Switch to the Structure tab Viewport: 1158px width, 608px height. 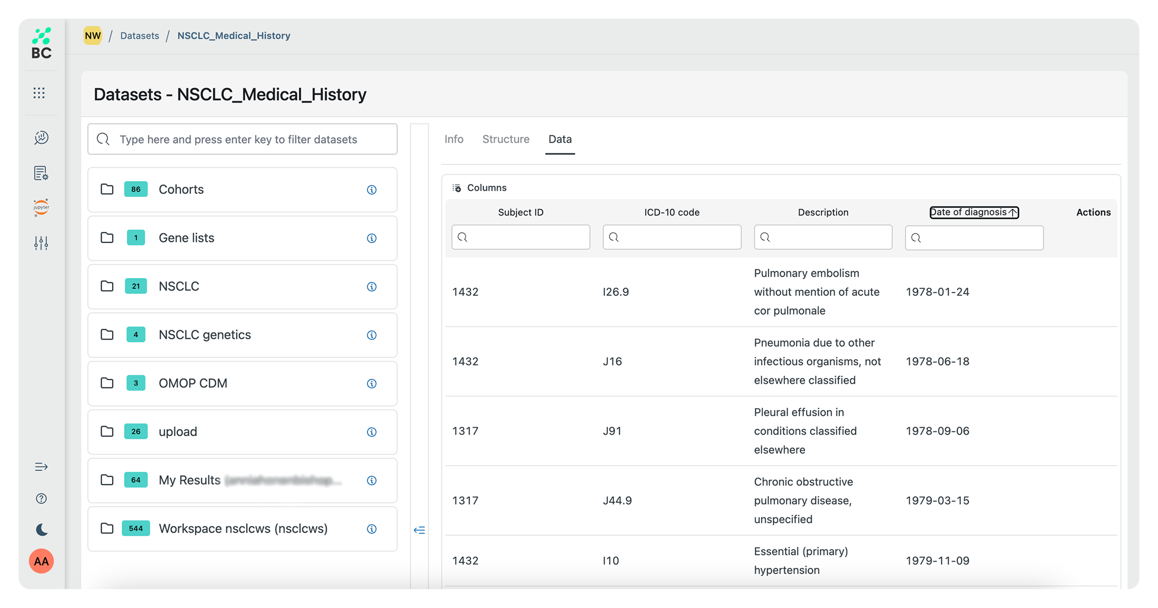[x=506, y=139]
